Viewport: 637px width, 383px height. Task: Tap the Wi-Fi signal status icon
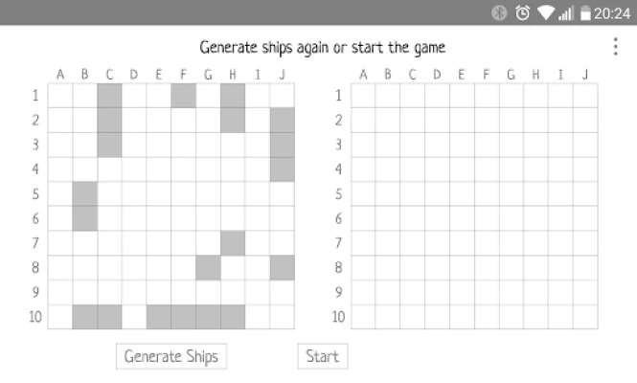pos(546,12)
